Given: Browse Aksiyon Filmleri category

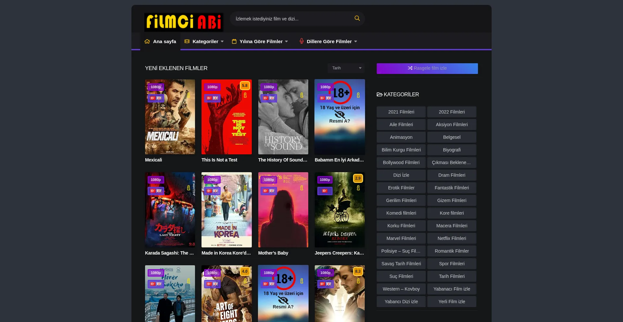Looking at the screenshot, I should coord(452,125).
